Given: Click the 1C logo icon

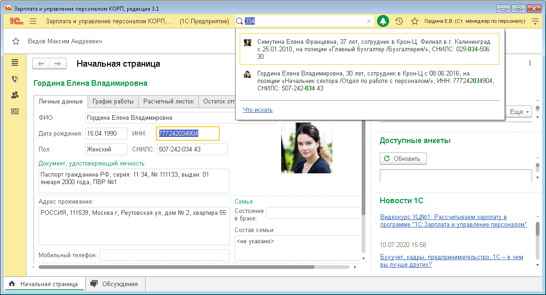Looking at the screenshot, I should tap(16, 21).
